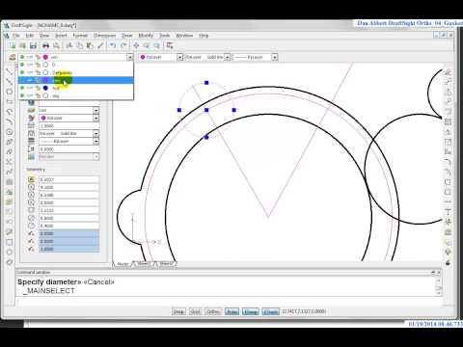Open Properties panel layer dropdown
Viewport: 463px width, 347px height.
[x=95, y=110]
